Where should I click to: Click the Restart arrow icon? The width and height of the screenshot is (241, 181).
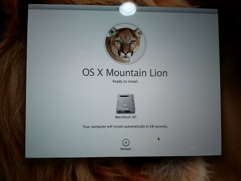126,143
